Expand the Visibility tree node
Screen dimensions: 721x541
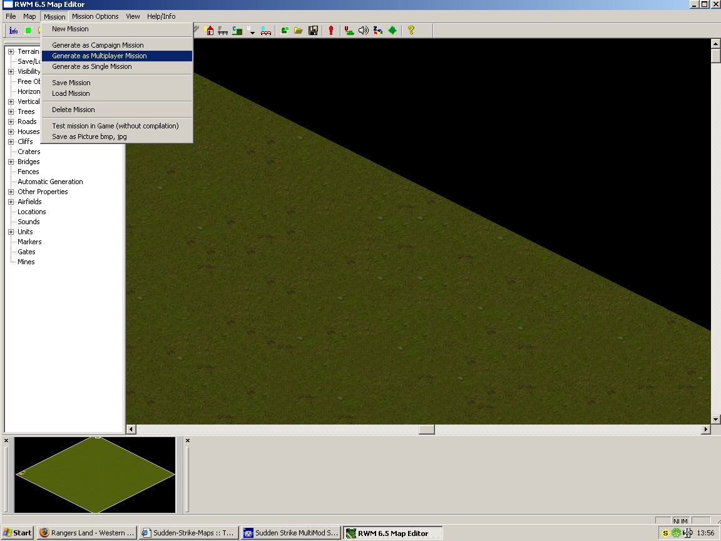tap(11, 71)
